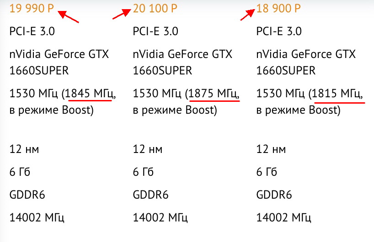Click 14002 МГц in the 18 900 ₽ column
The image size is (374, 242).
pos(283,217)
